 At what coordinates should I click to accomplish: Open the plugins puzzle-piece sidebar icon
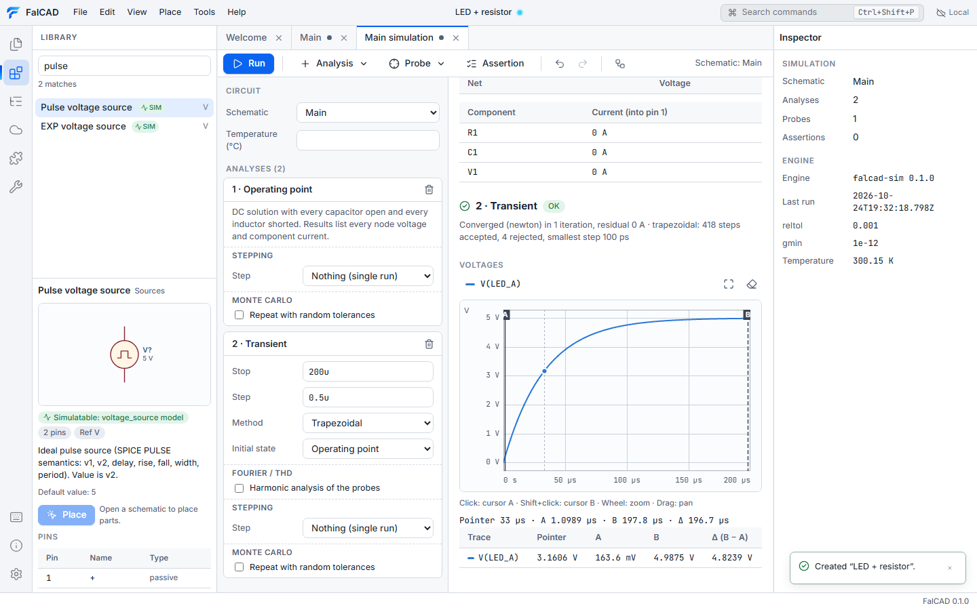pos(16,158)
